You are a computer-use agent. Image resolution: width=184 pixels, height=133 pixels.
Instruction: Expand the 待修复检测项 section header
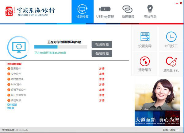coord(14,64)
